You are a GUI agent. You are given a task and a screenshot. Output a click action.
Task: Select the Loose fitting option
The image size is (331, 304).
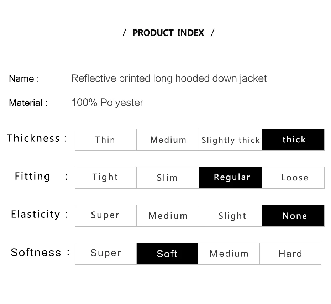(293, 178)
